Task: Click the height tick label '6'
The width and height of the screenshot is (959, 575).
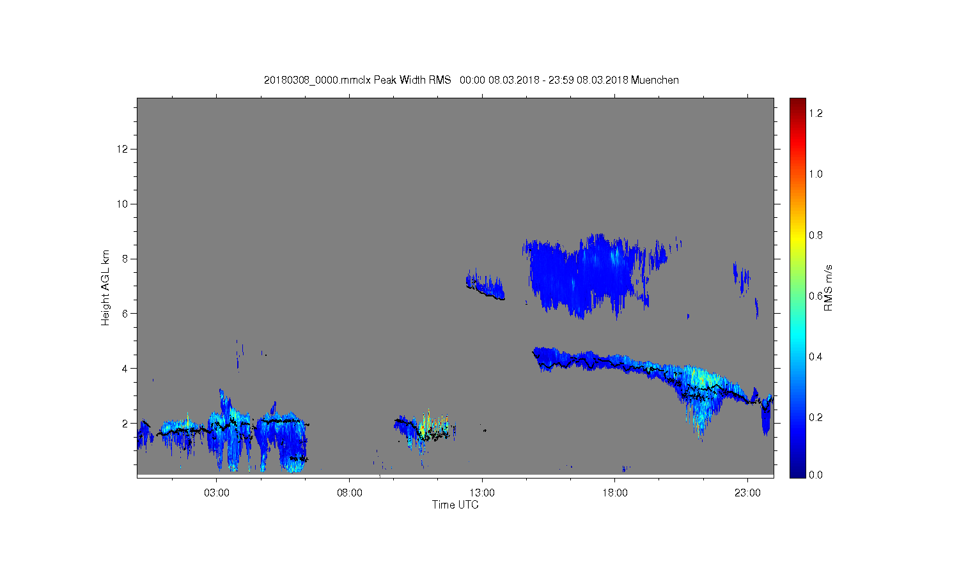Action: pos(126,313)
